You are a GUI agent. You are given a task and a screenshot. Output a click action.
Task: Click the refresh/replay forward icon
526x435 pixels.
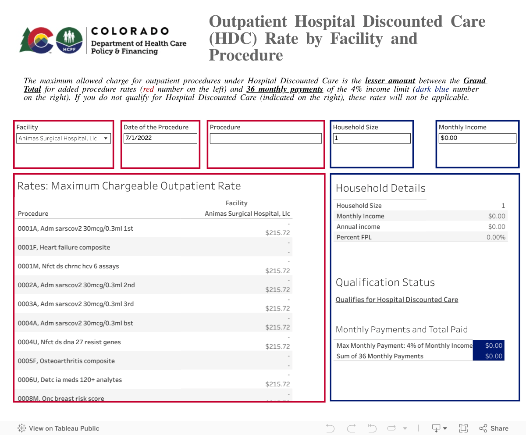pos(392,428)
